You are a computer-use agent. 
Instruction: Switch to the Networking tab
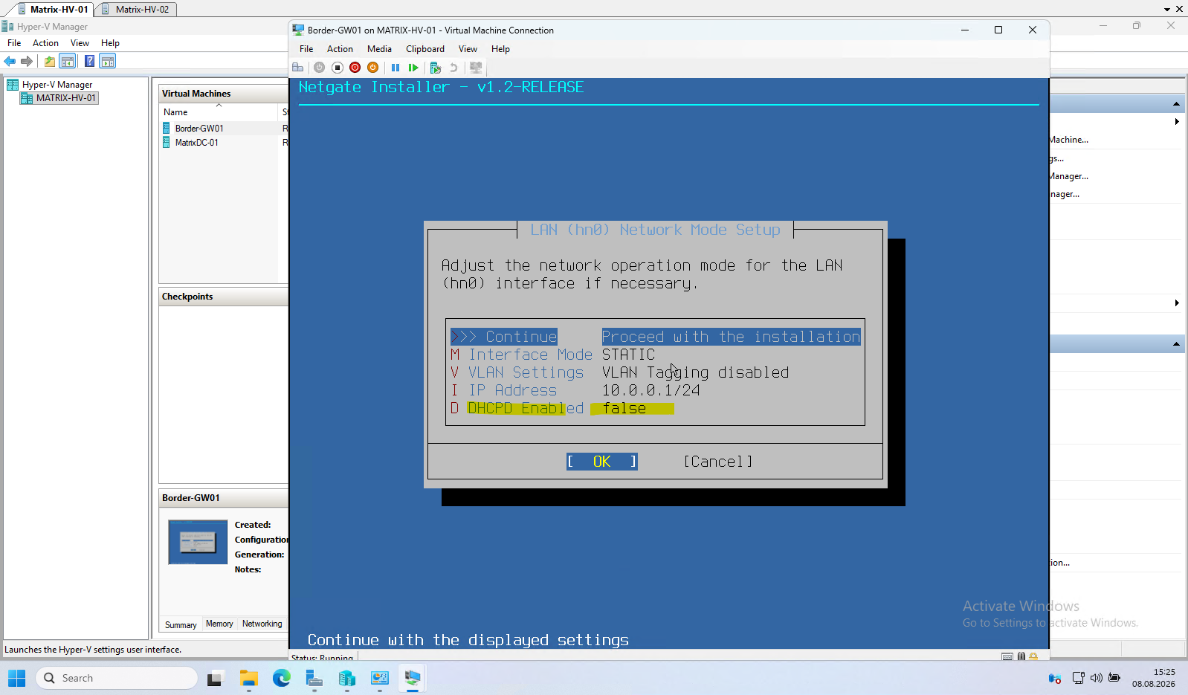point(262,624)
